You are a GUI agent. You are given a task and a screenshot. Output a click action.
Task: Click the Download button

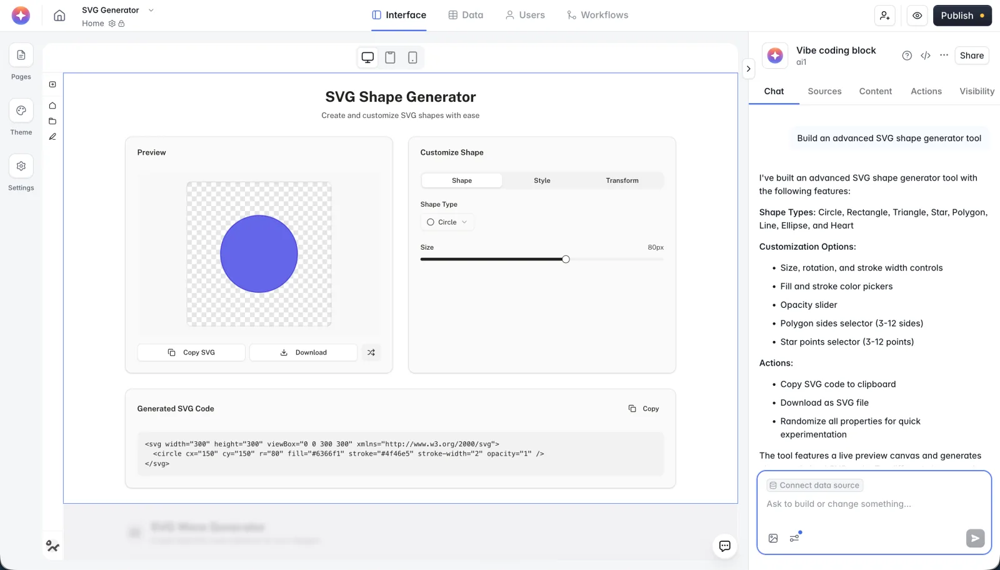pyautogui.click(x=303, y=353)
